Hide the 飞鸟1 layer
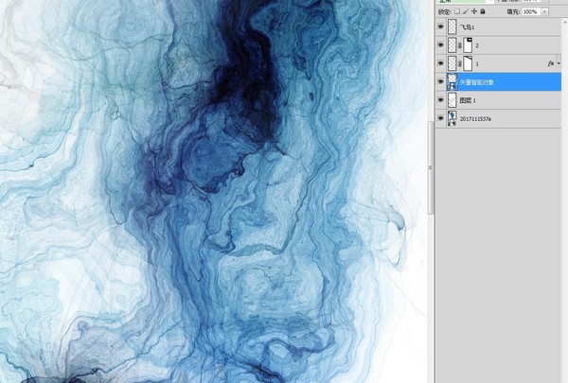This screenshot has height=383, width=568. pyautogui.click(x=441, y=26)
